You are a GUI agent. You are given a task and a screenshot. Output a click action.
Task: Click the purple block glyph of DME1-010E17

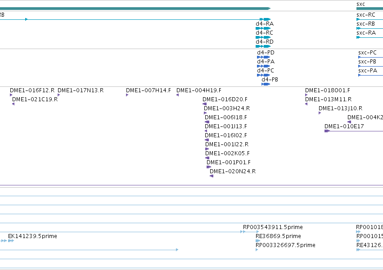(x=327, y=131)
